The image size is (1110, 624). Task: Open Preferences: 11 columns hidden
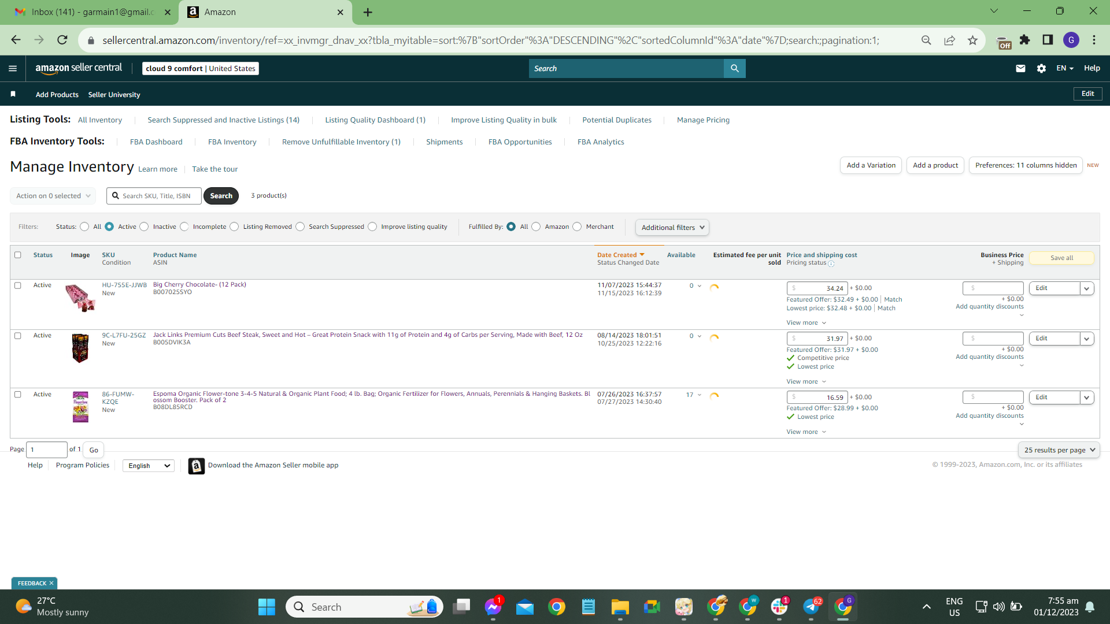1026,165
